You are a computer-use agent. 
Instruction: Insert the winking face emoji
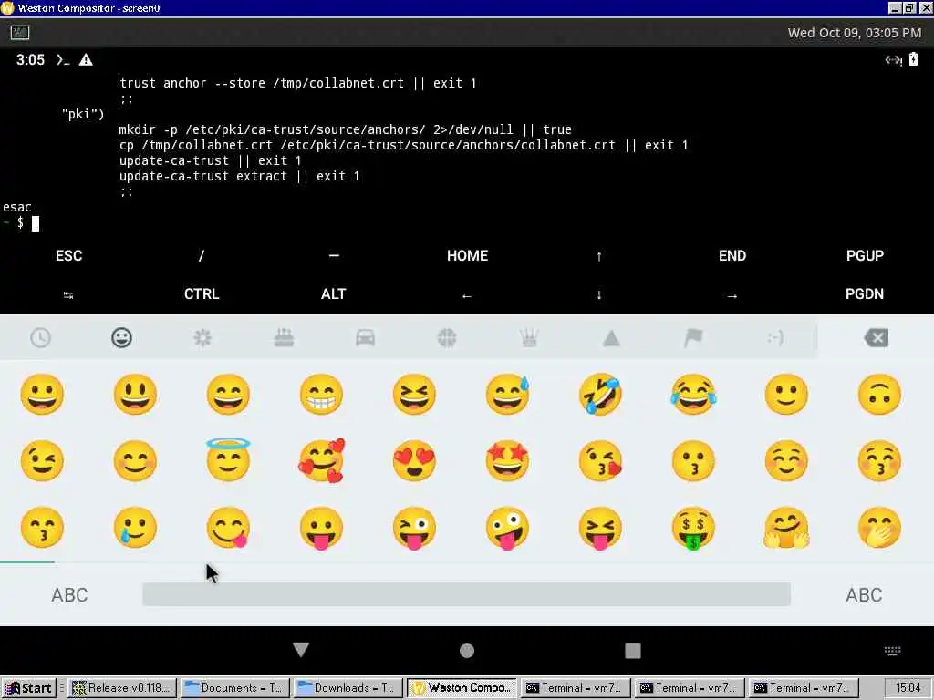(42, 460)
